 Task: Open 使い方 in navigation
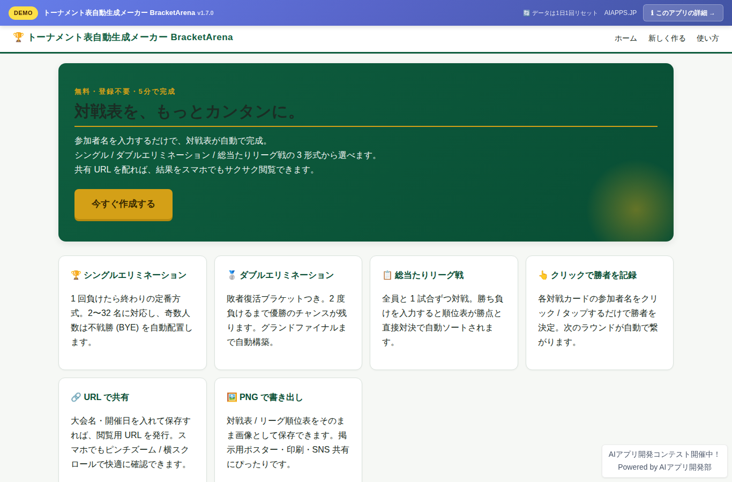click(707, 39)
